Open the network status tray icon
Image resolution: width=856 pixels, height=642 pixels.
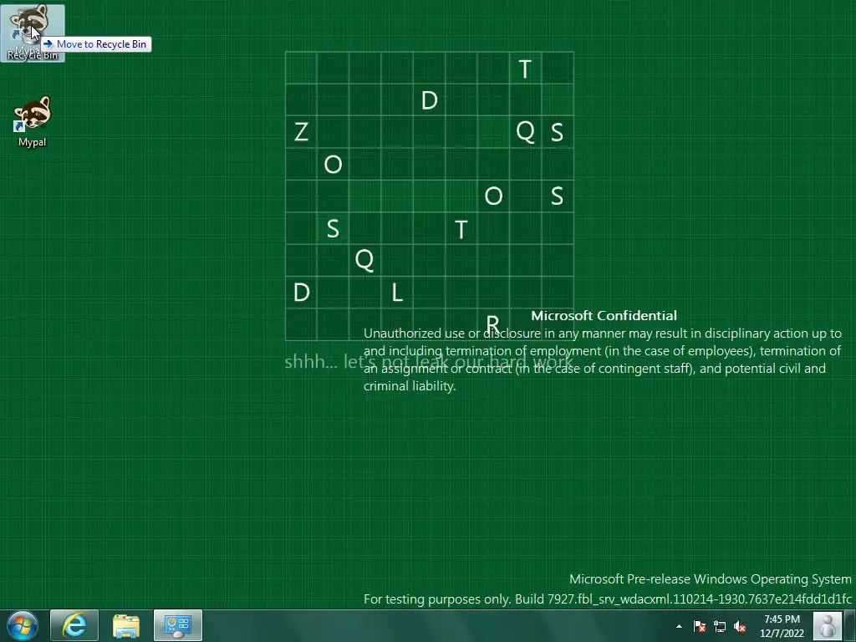[x=720, y=626]
